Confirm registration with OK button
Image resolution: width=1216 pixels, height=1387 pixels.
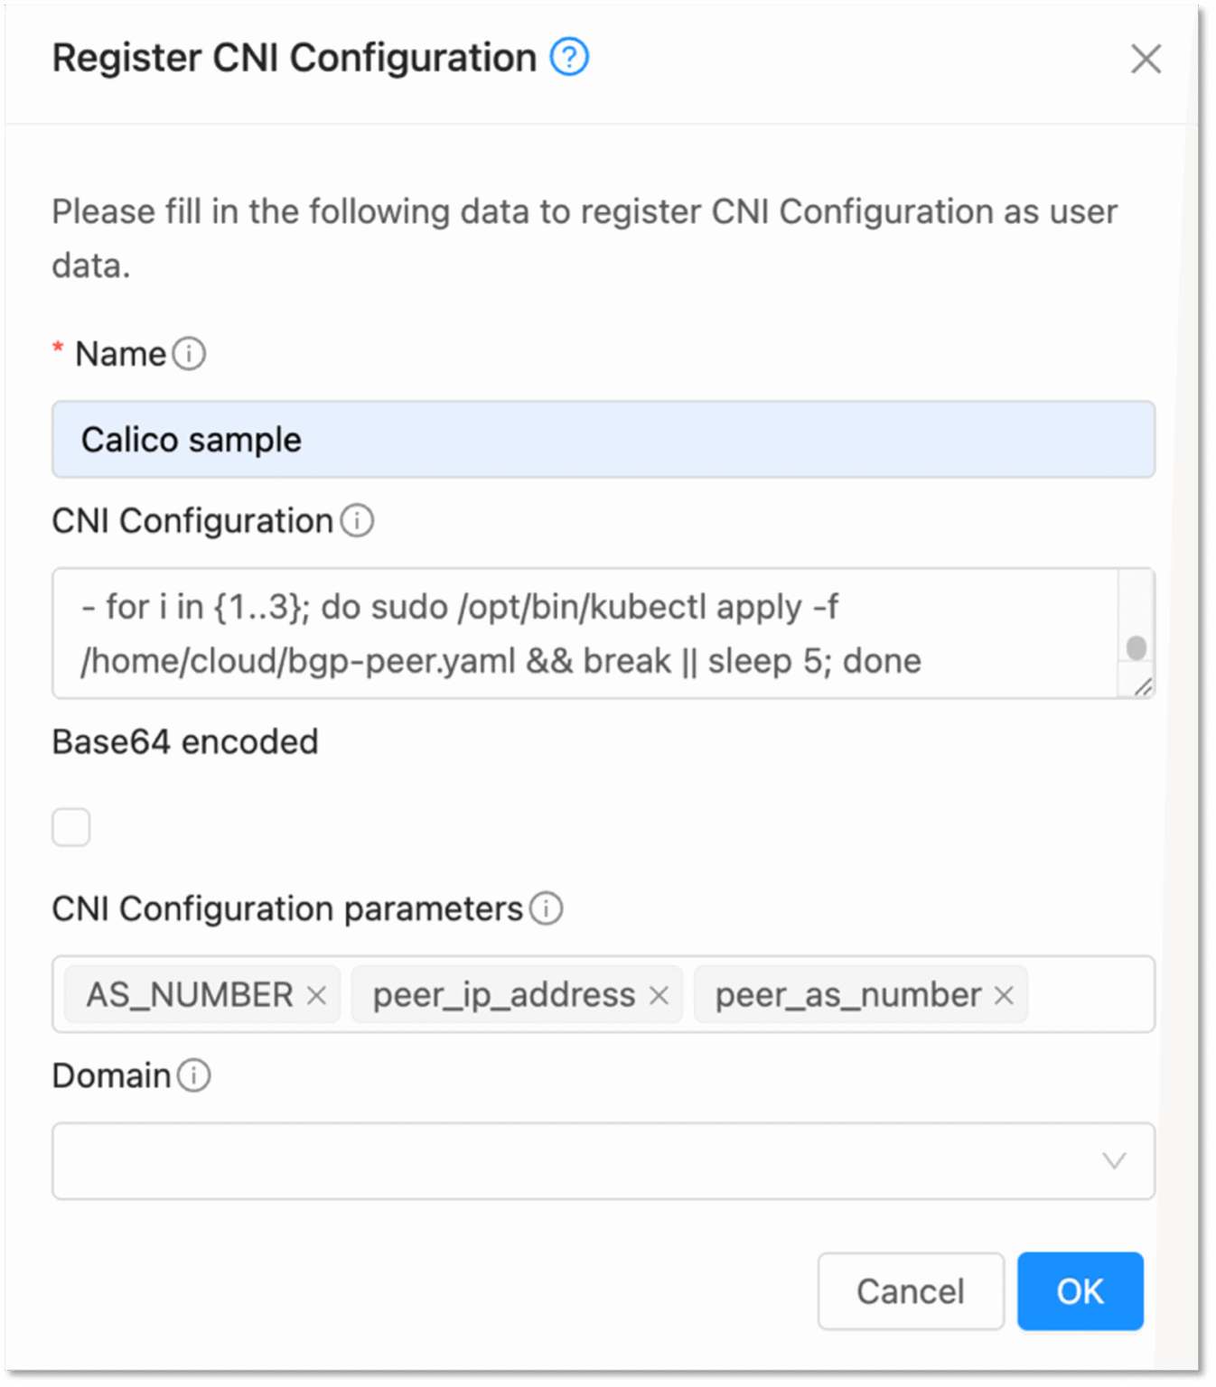(1080, 1291)
